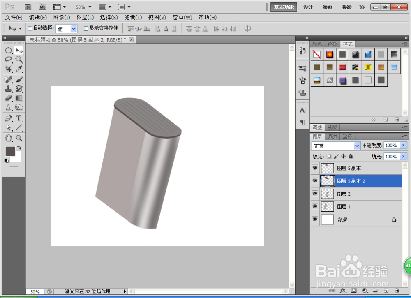The height and width of the screenshot is (298, 411).
Task: Select the Gradient tool
Action: click(19, 98)
